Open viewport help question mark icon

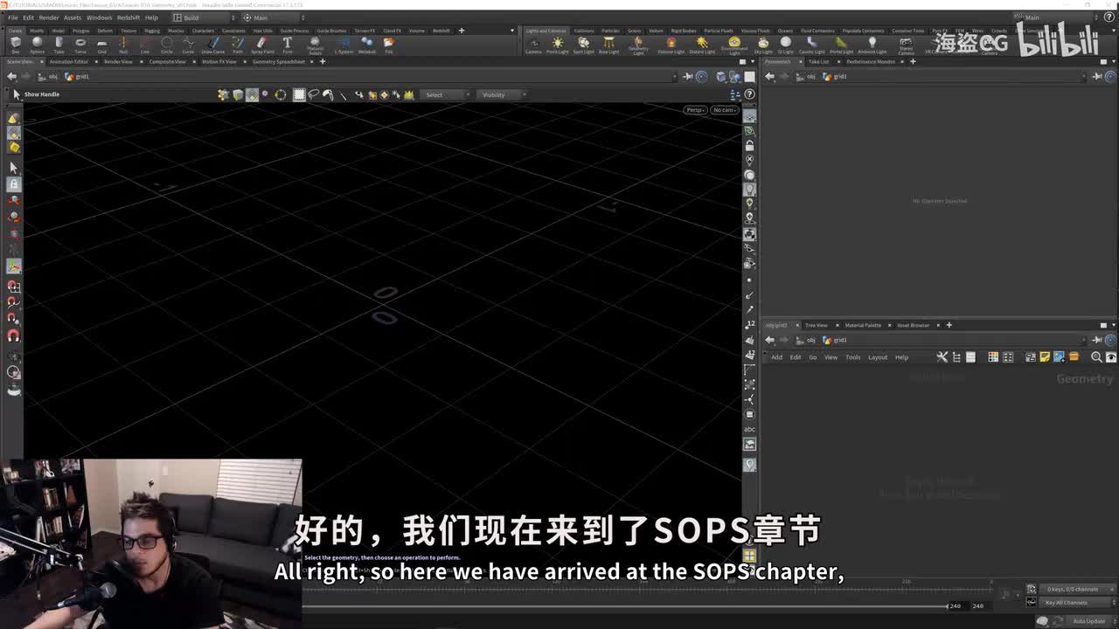coord(749,94)
